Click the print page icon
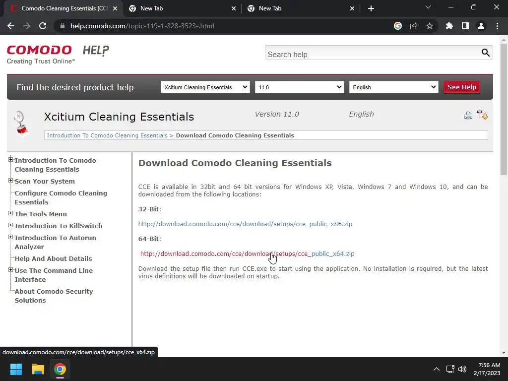508x381 pixels. 468,115
